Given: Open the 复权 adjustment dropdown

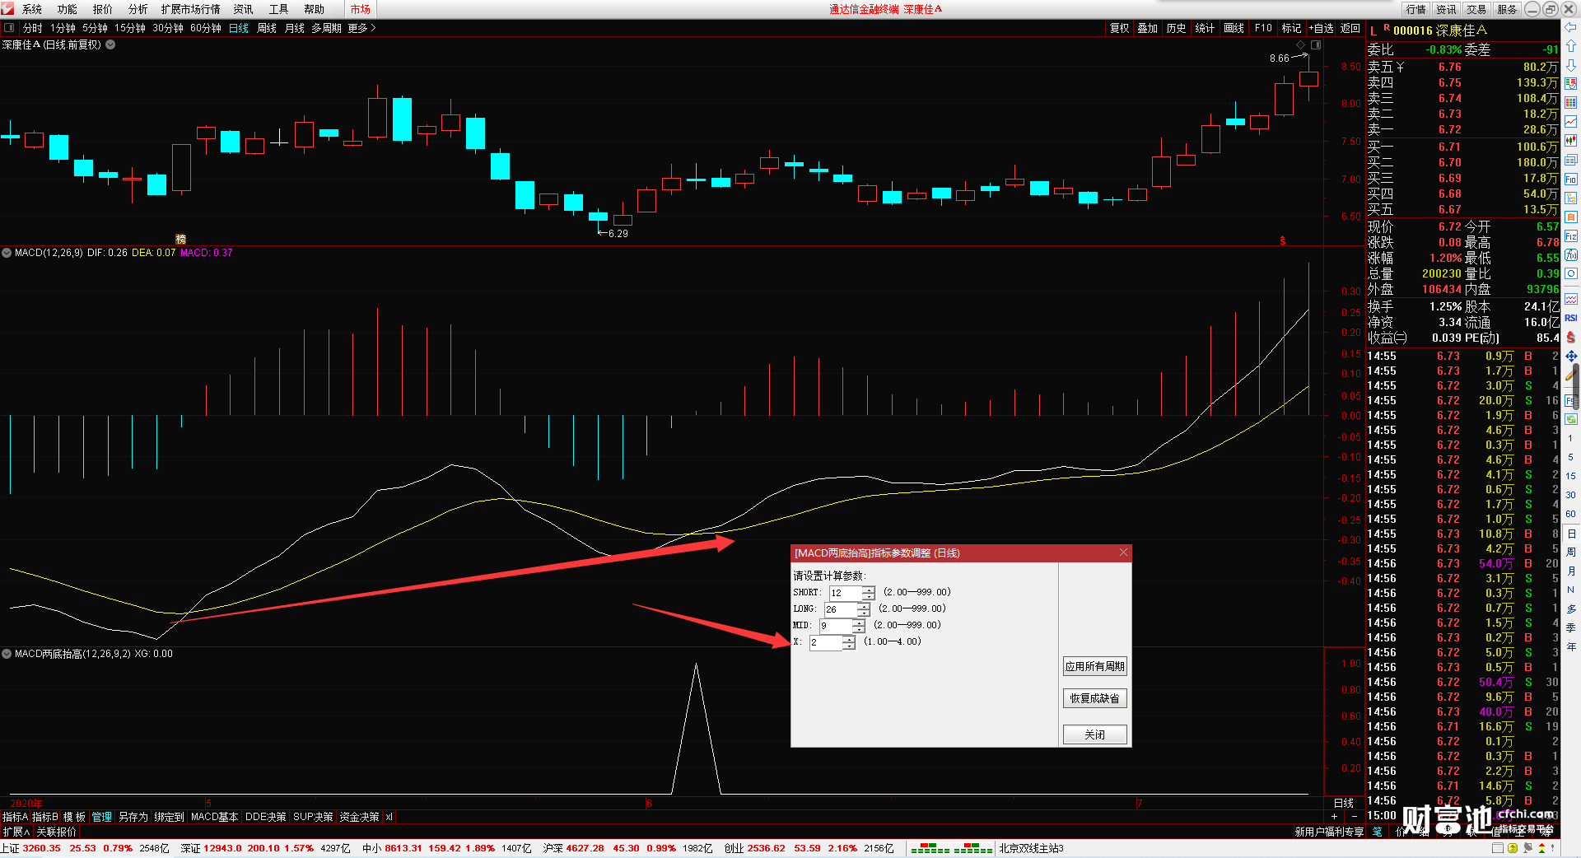Looking at the screenshot, I should coord(1119,28).
